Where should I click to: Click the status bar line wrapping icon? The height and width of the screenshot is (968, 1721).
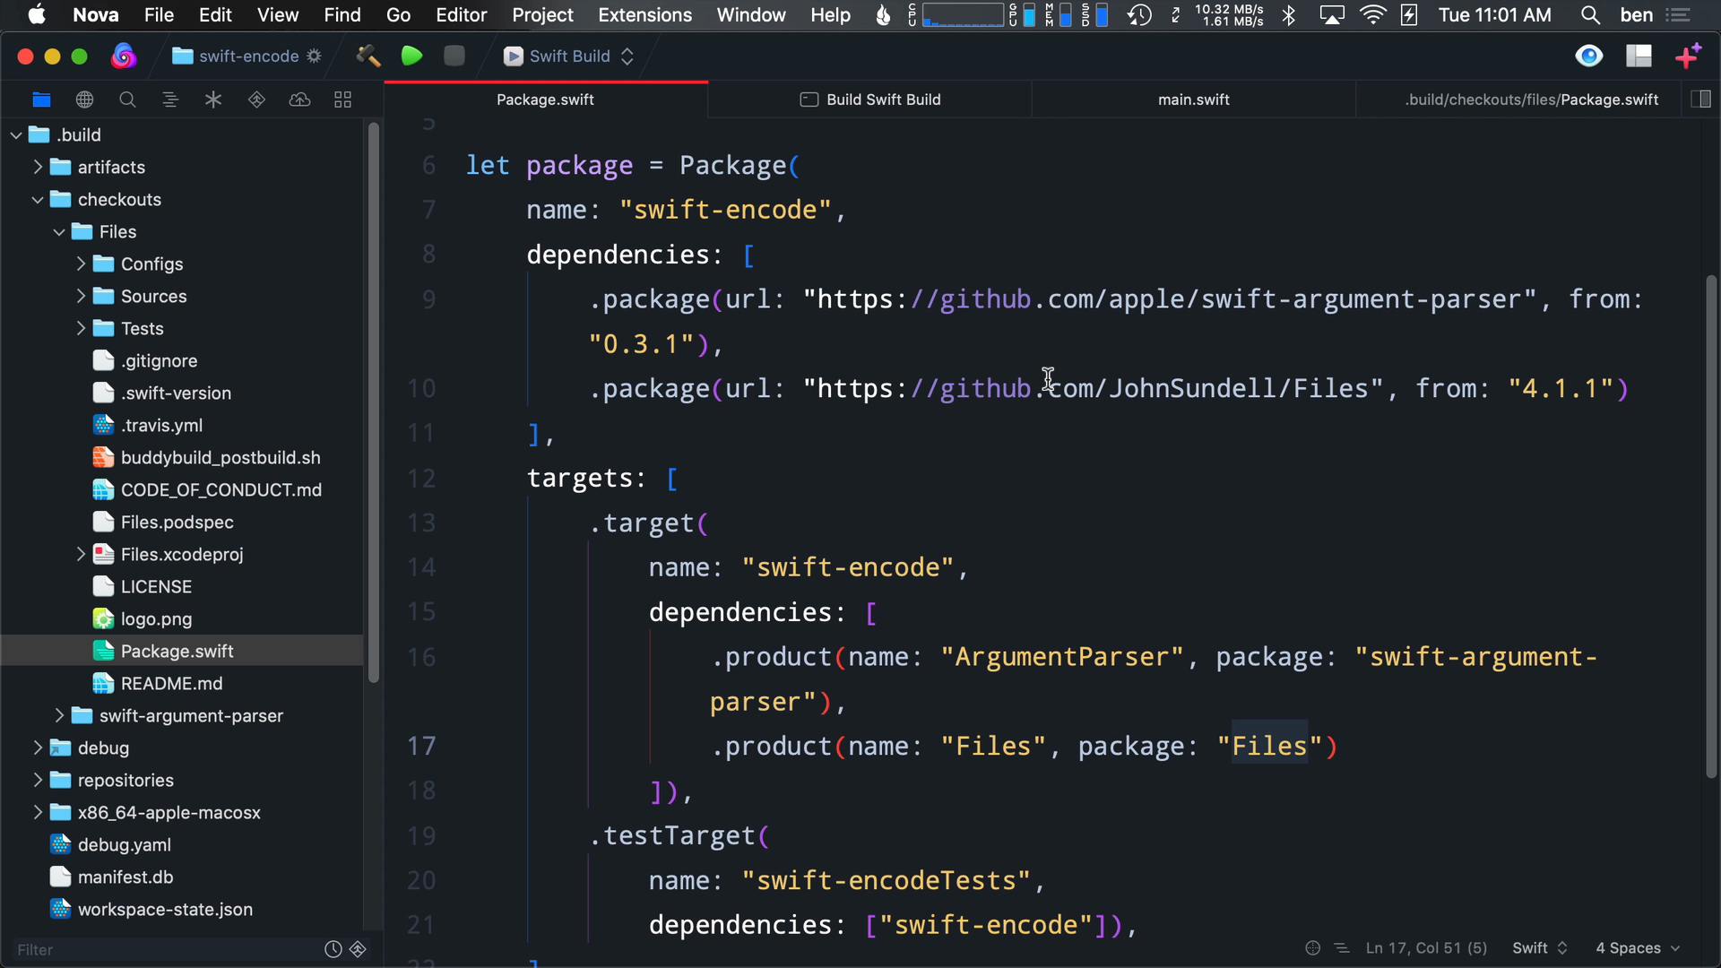pyautogui.click(x=1342, y=948)
